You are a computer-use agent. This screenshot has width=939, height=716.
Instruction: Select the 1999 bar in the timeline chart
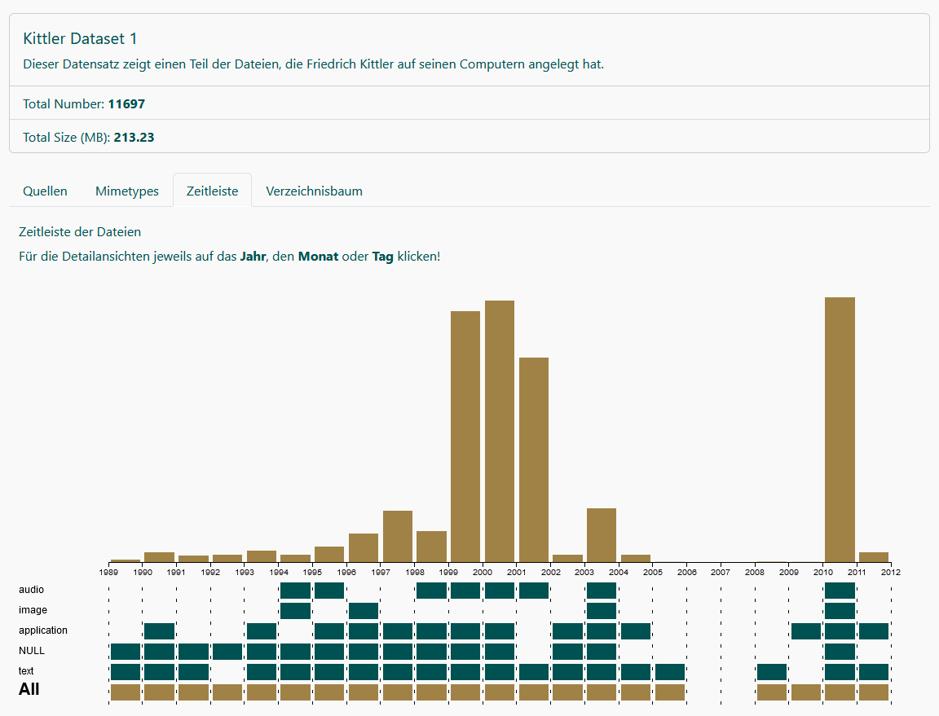click(465, 437)
